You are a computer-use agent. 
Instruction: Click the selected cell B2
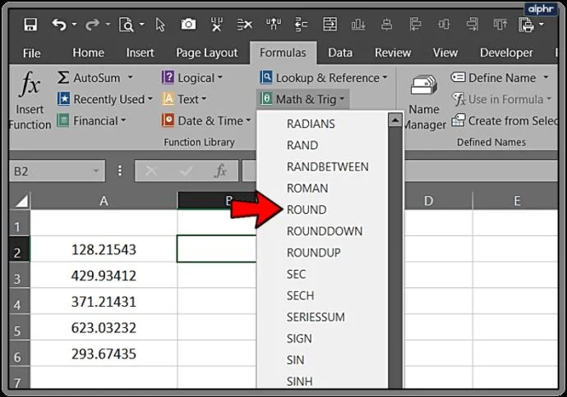(x=216, y=249)
